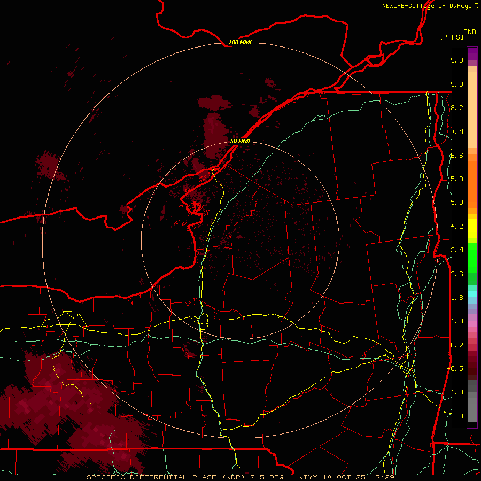Click the 5.8 scale value
Image resolution: width=481 pixels, height=481 pixels.
point(457,179)
